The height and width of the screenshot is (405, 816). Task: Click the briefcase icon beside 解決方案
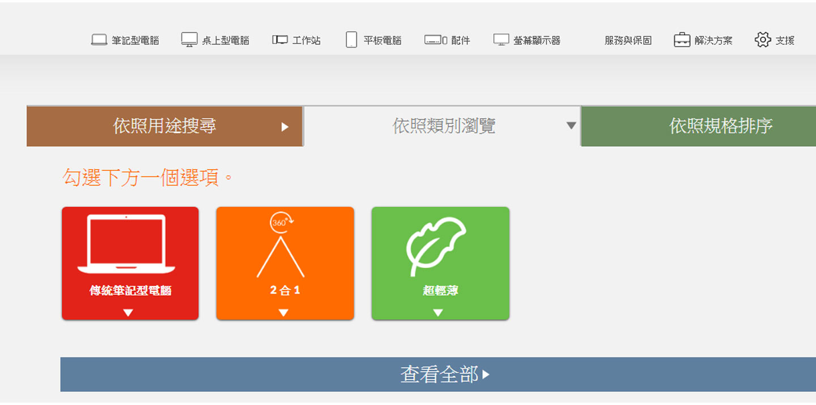click(682, 40)
